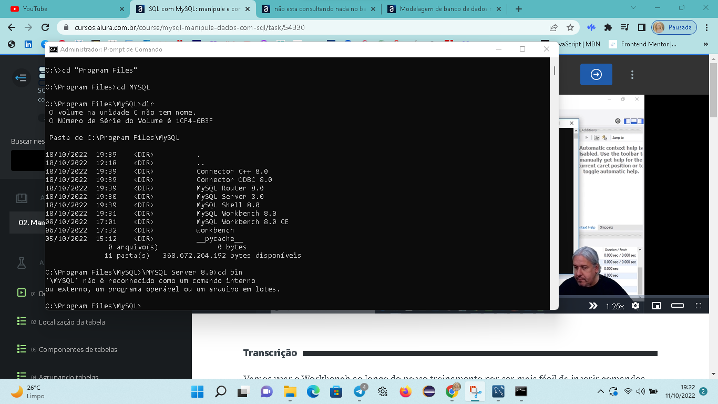Click the Command Prompt title bar icon
Viewport: 718px width, 404px height.
coord(54,49)
